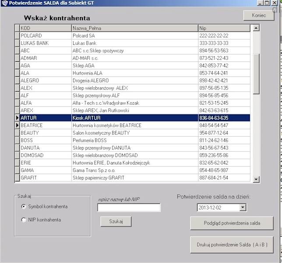
Task: Select the ALEX code cell
Action: pos(46,88)
